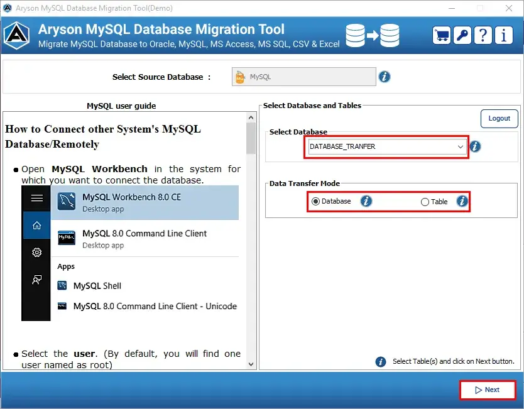524x409 pixels.
Task: Click home icon in guide sidebar
Action: tap(37, 226)
